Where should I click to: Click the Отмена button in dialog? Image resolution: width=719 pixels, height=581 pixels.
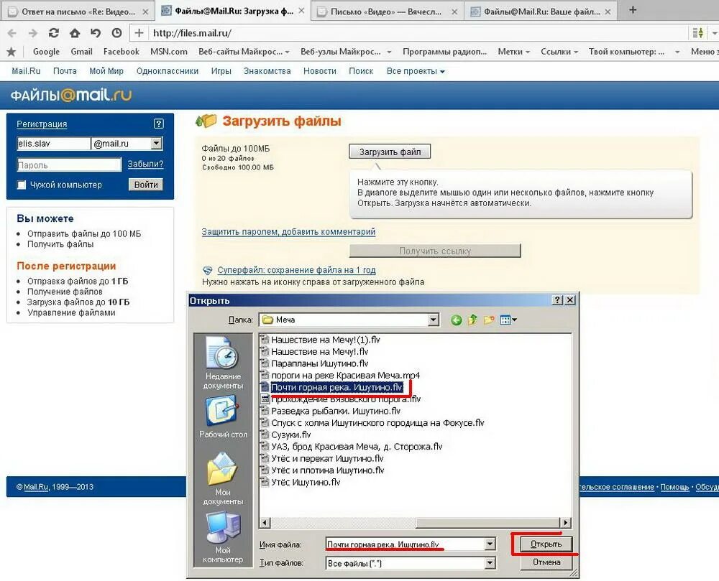pyautogui.click(x=546, y=562)
